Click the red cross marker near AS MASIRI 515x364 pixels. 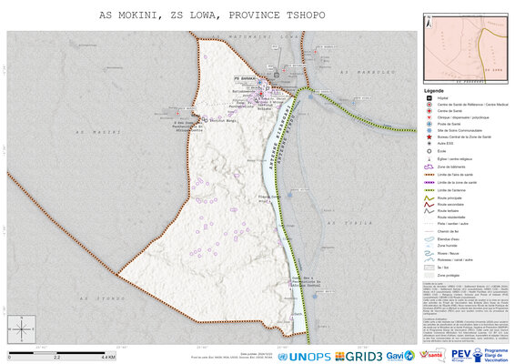(178, 114)
